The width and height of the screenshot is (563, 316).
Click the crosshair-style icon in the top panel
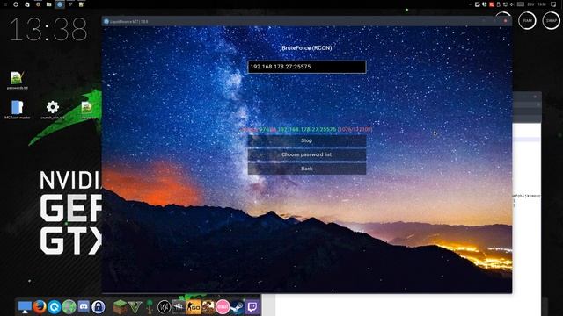click(x=16, y=4)
